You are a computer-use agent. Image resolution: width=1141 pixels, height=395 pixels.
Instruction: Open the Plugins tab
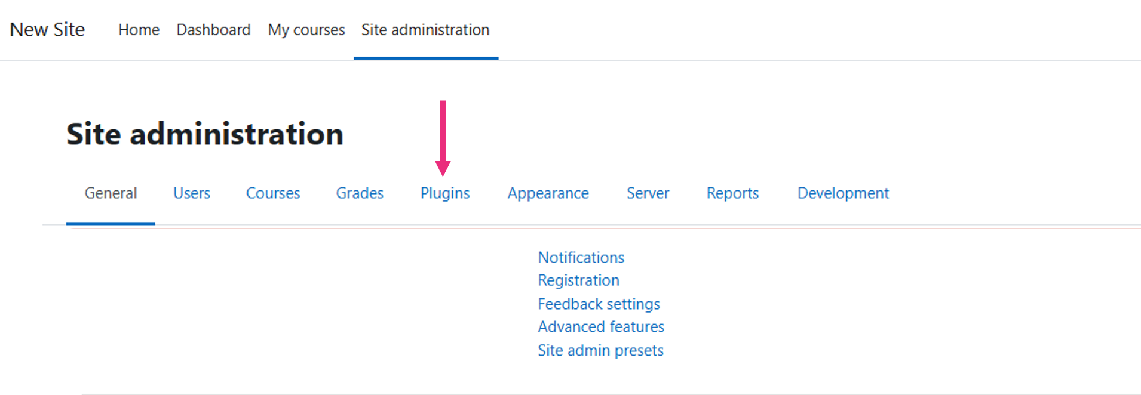coord(445,193)
